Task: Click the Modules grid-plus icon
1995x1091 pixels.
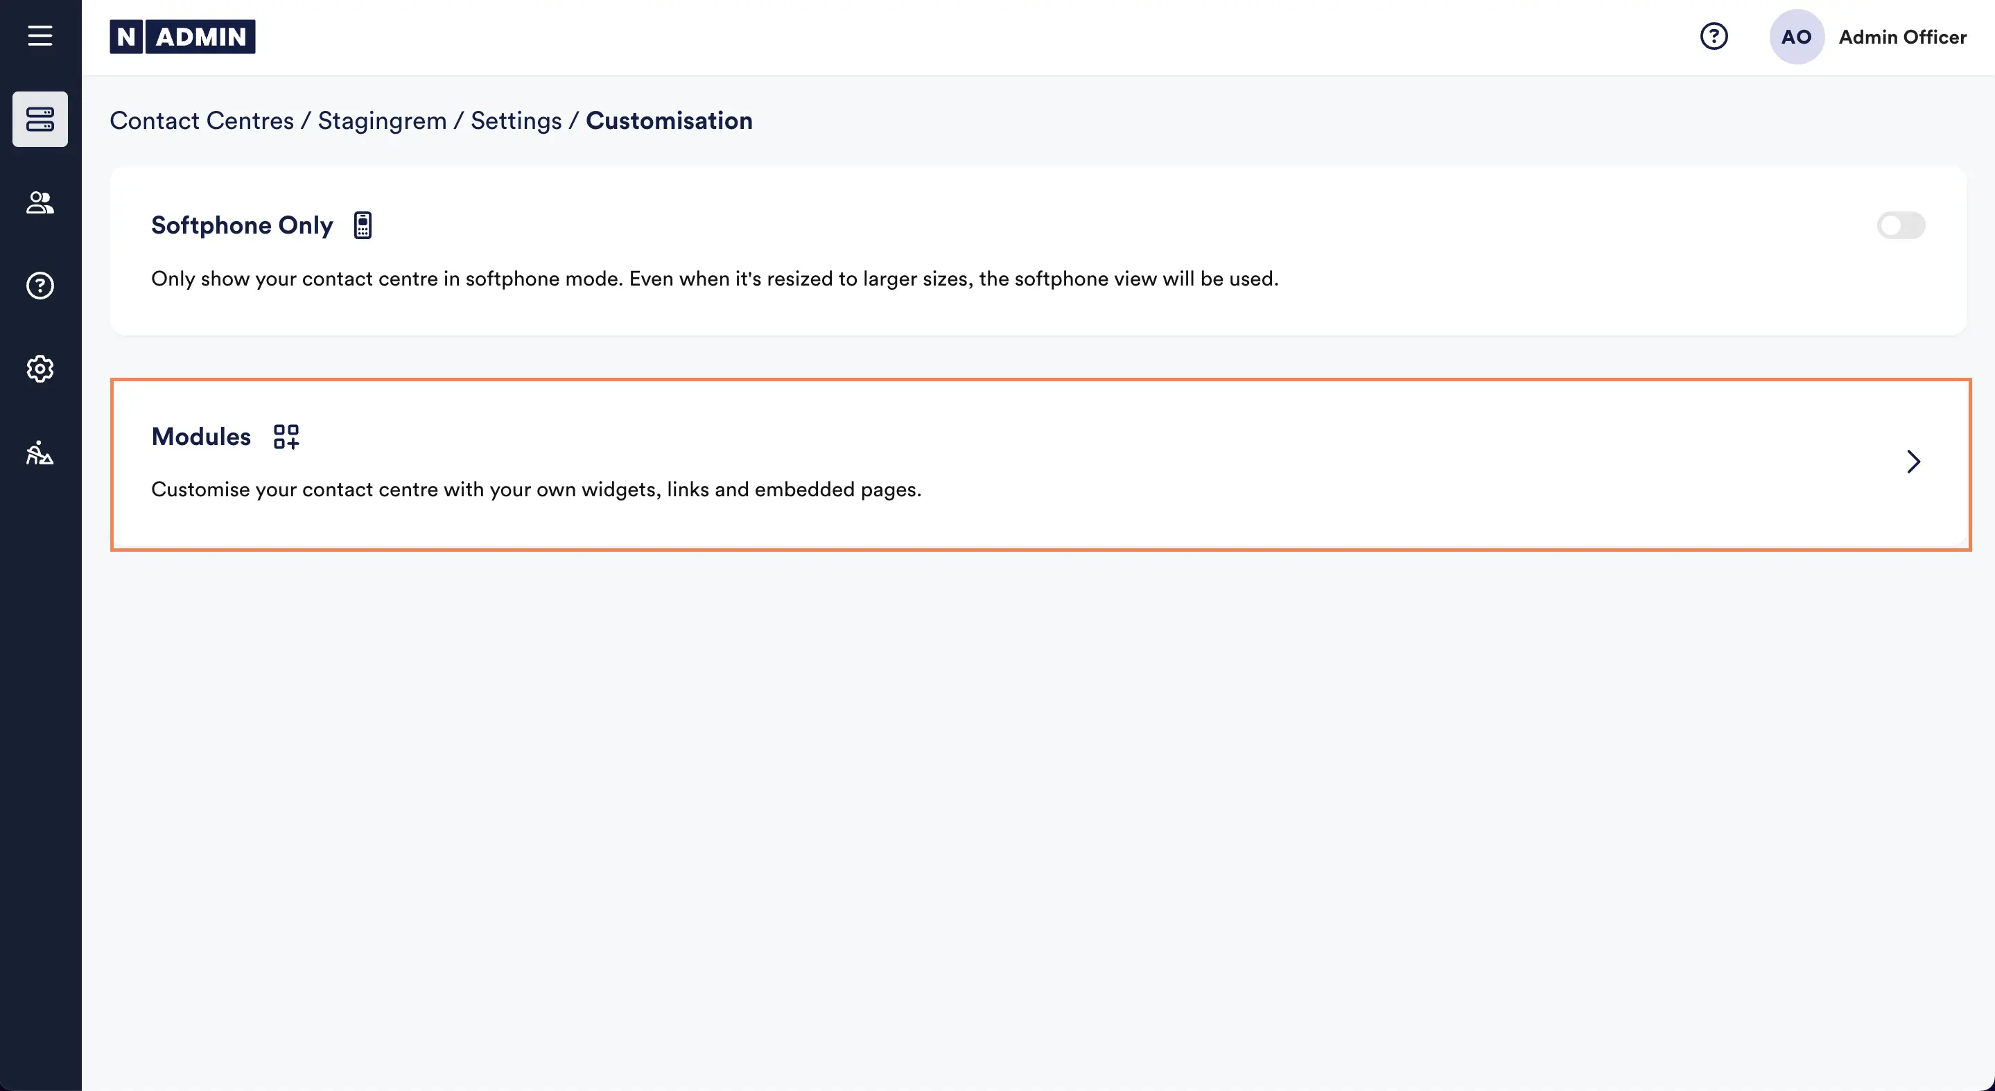Action: (286, 437)
